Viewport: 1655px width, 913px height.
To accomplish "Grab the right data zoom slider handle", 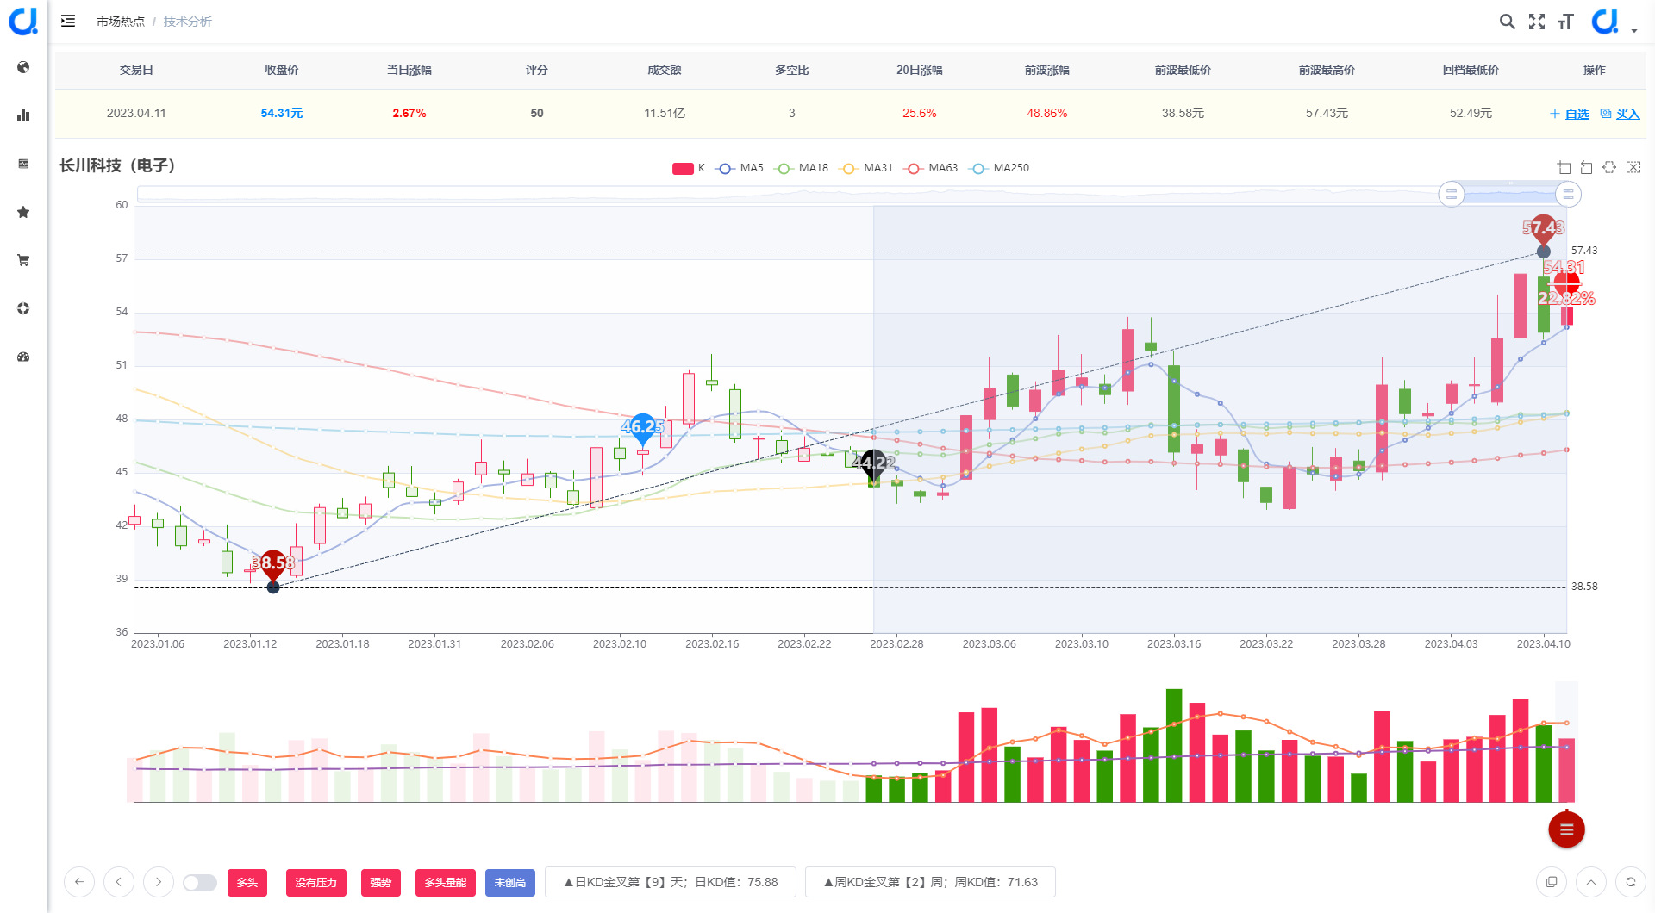I will click(x=1568, y=194).
